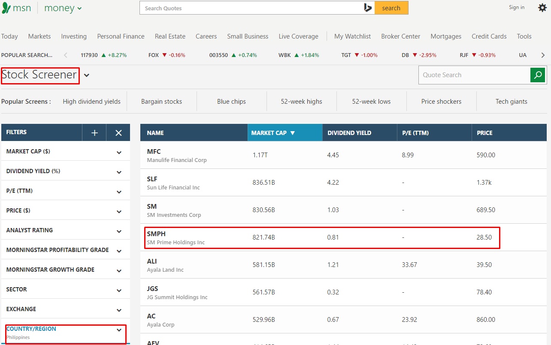Open the settings gear icon
This screenshot has height=345, width=551.
click(x=542, y=8)
